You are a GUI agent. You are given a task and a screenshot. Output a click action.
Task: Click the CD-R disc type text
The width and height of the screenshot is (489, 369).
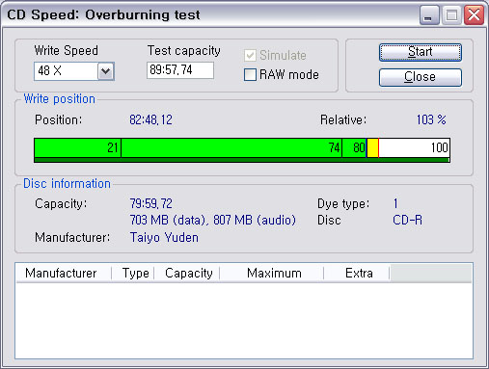point(407,221)
